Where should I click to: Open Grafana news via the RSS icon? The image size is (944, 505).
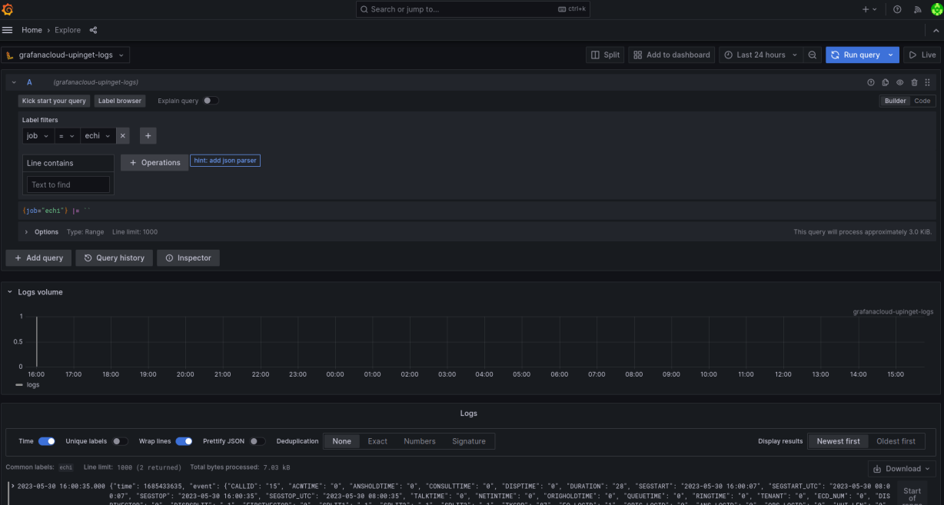pyautogui.click(x=917, y=9)
